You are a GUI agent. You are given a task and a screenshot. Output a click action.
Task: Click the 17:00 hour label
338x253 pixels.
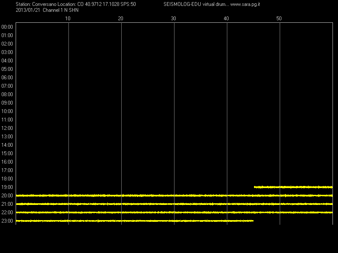7,170
